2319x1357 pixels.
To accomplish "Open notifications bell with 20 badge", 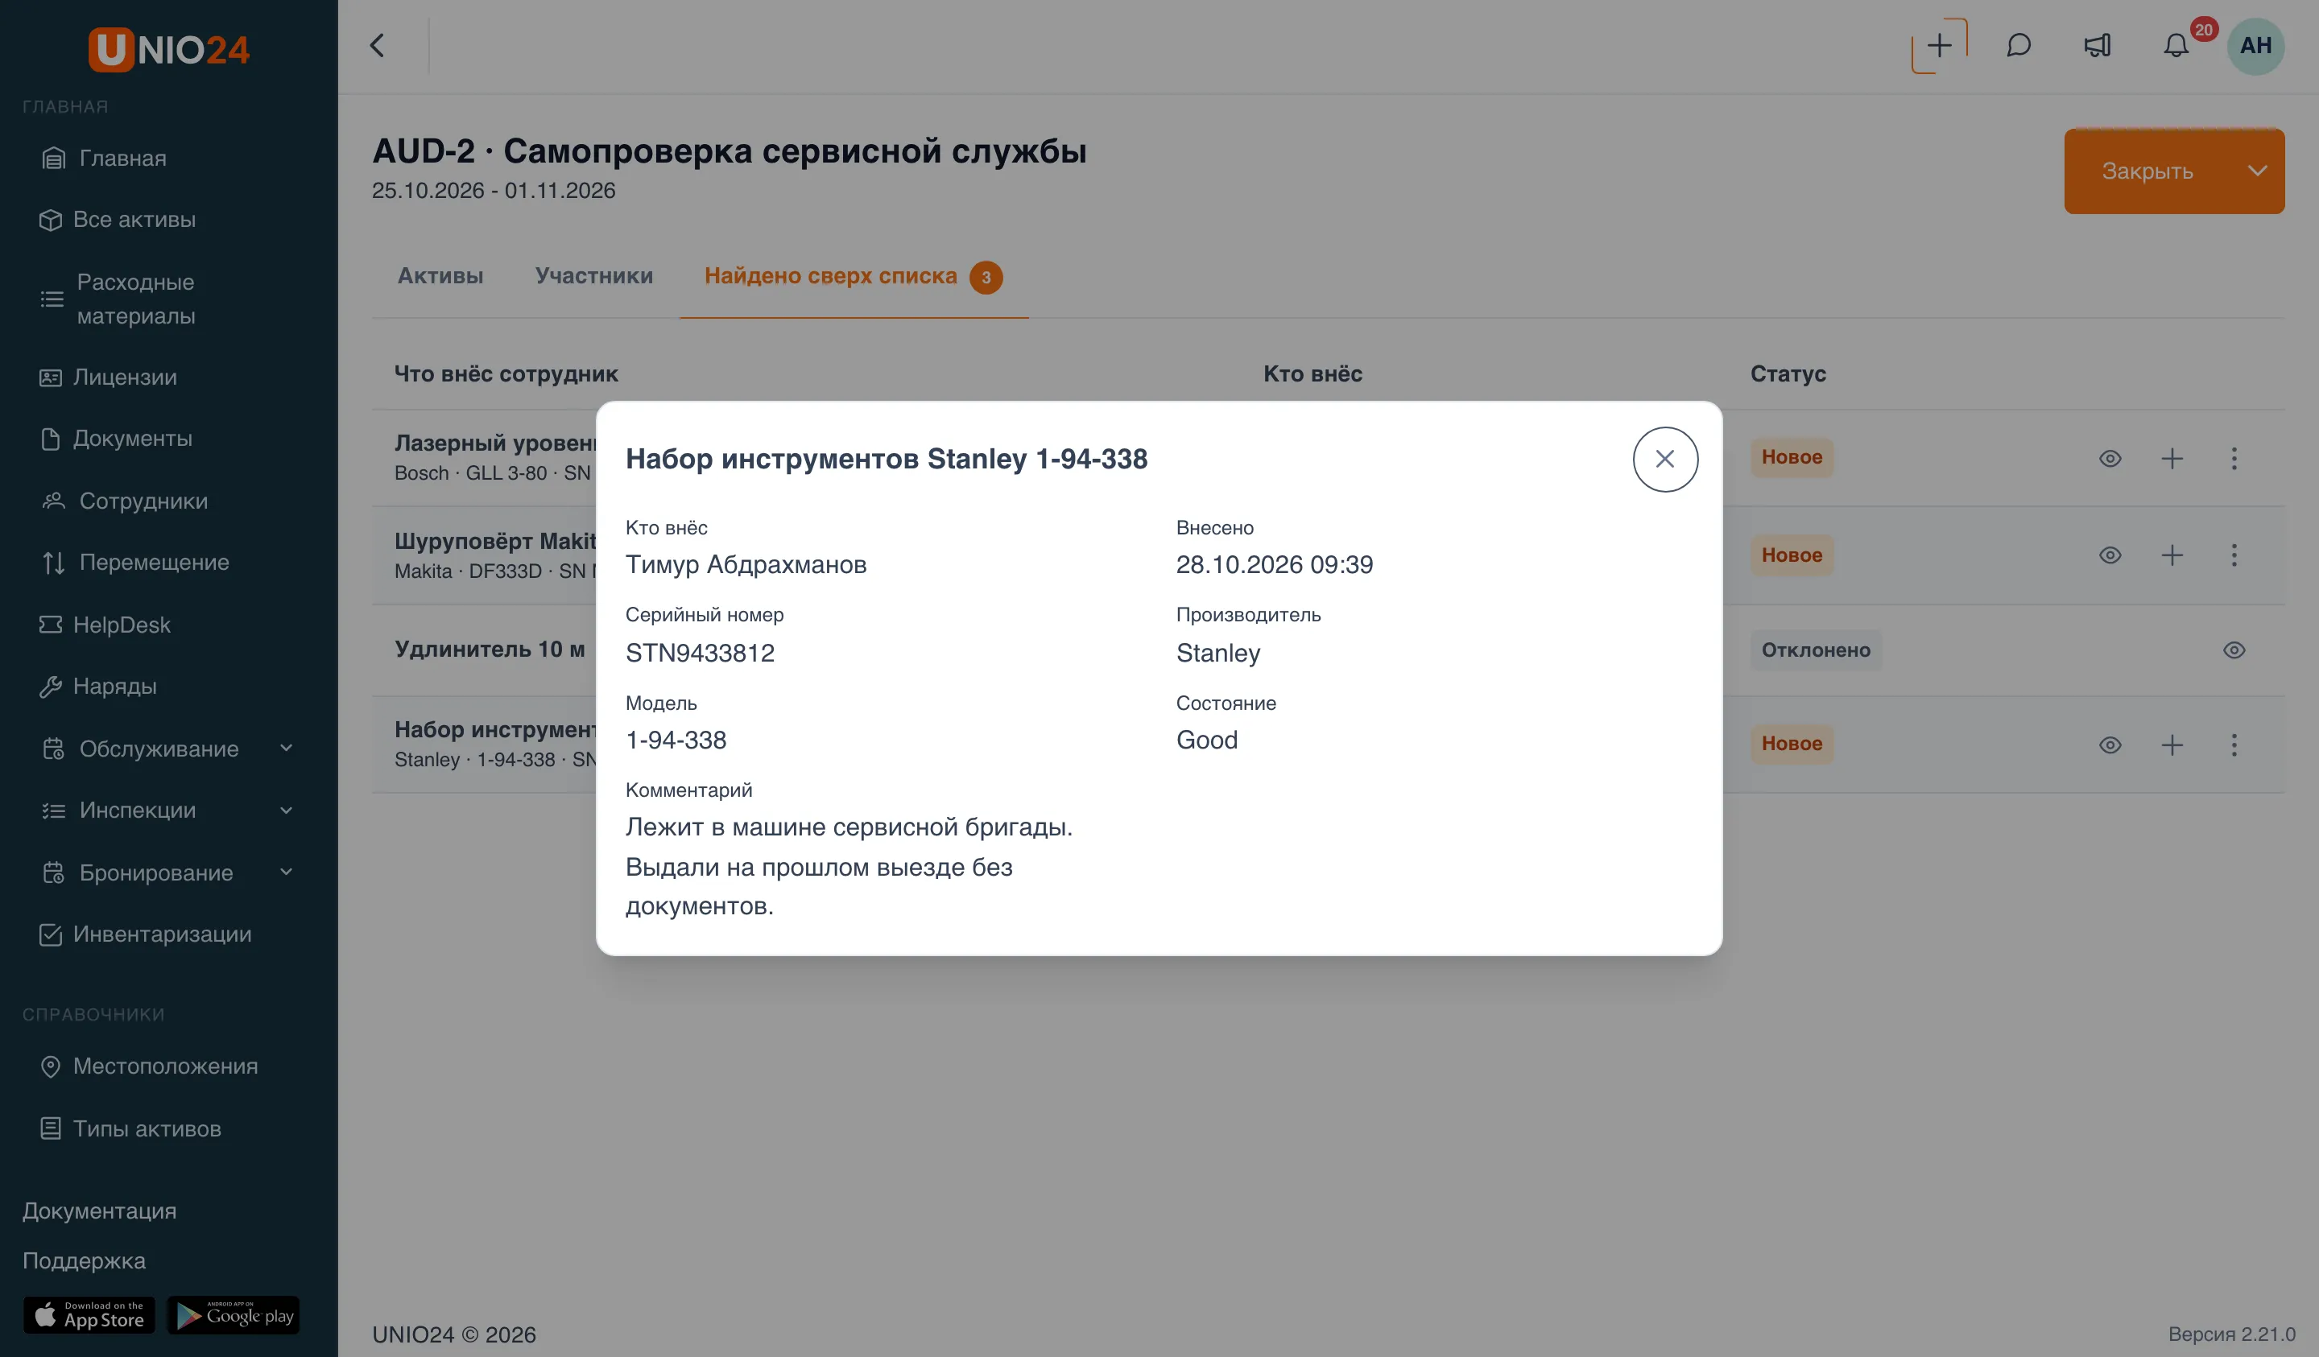I will [x=2176, y=45].
